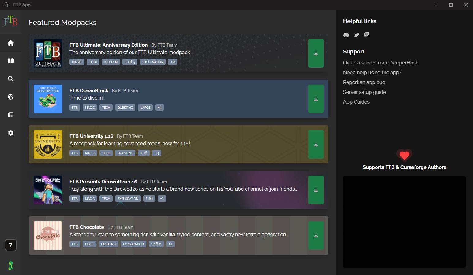473x275 pixels.
Task: Open the FTB University thumbnail
Action: (48, 144)
